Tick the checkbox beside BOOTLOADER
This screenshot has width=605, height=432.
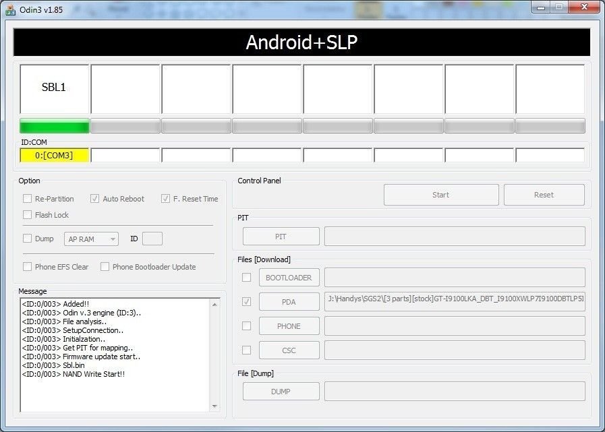[246, 277]
